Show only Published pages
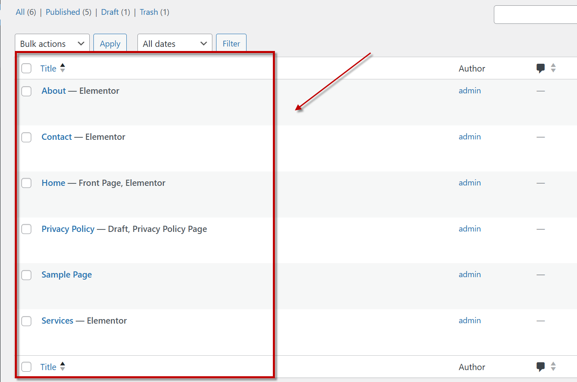577x382 pixels. coord(63,12)
